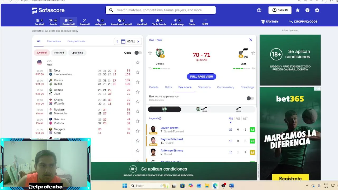Sort box score by PTS column

tap(231, 119)
